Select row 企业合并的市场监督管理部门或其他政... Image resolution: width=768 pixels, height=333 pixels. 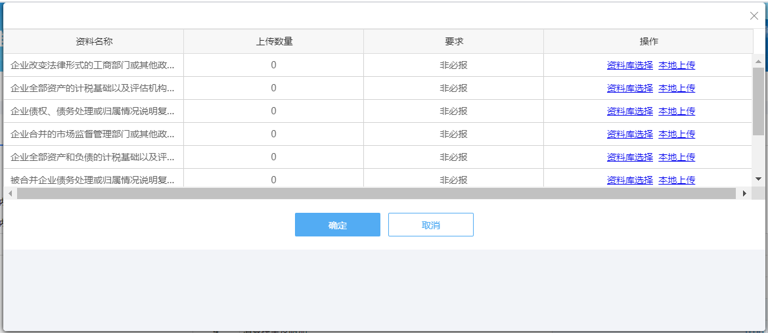(378, 134)
